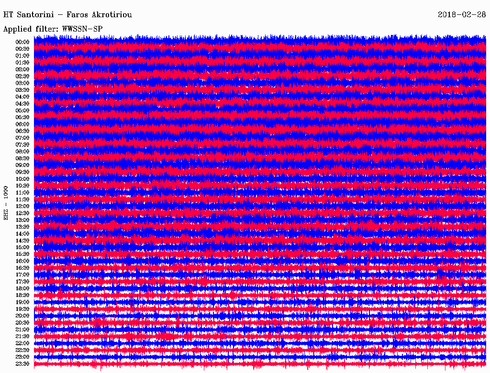The width and height of the screenshot is (490, 373).
Task: Select the 17:30 time label
Action: tap(22, 282)
